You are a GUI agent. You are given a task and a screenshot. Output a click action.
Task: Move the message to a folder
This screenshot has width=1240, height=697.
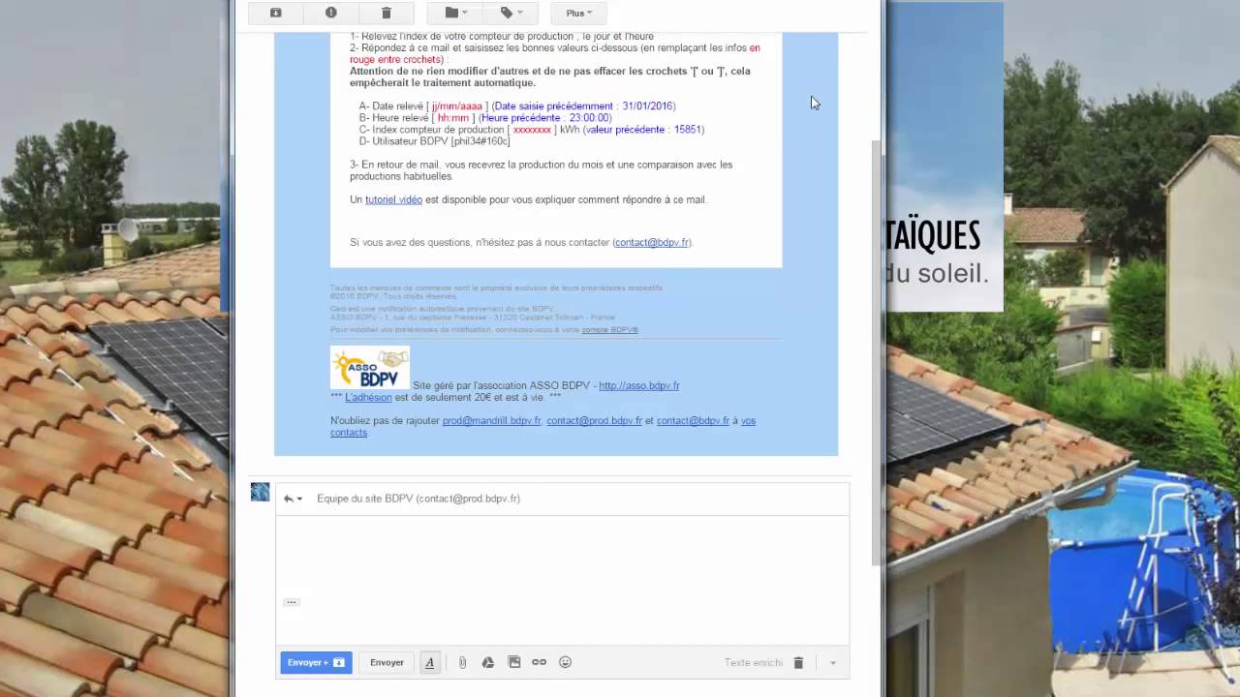pos(449,13)
